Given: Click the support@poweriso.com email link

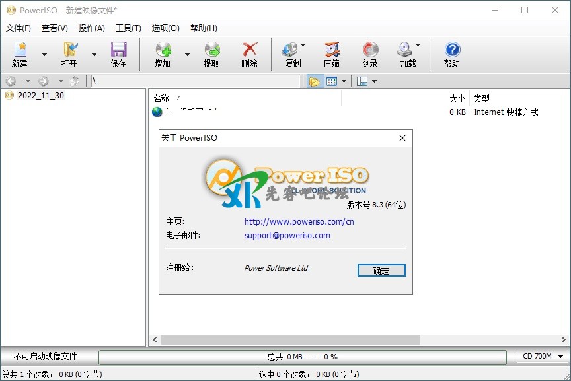Looking at the screenshot, I should [x=287, y=236].
